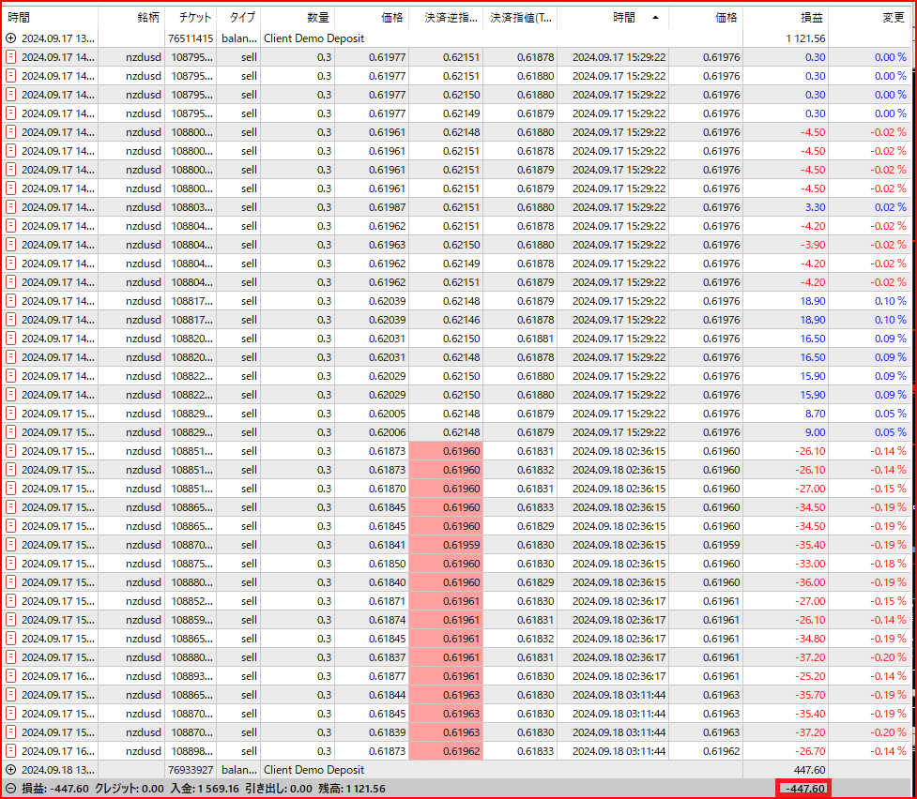Select the 447.60 deposit amount cell
The width and height of the screenshot is (917, 799).
[x=786, y=770]
